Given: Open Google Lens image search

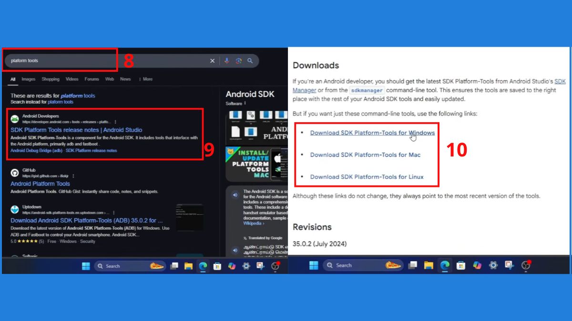Looking at the screenshot, I should point(238,61).
